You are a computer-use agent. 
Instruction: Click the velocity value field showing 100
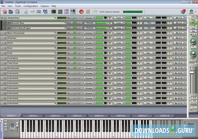12,127
